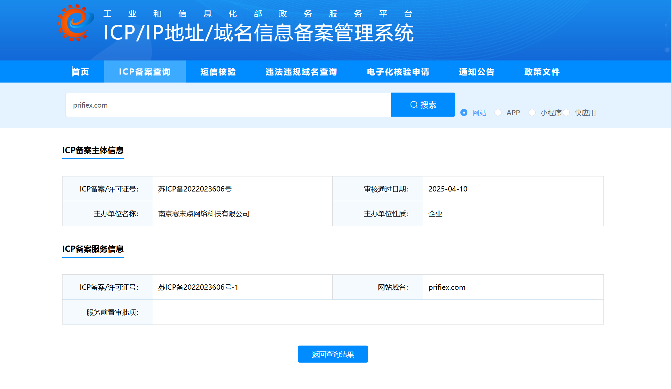Choose the 小程序 radio option
671x389 pixels.
point(532,113)
